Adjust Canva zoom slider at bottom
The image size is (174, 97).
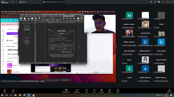point(84,72)
